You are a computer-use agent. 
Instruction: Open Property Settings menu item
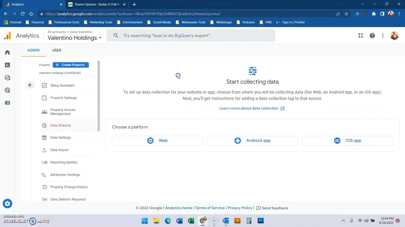point(63,98)
